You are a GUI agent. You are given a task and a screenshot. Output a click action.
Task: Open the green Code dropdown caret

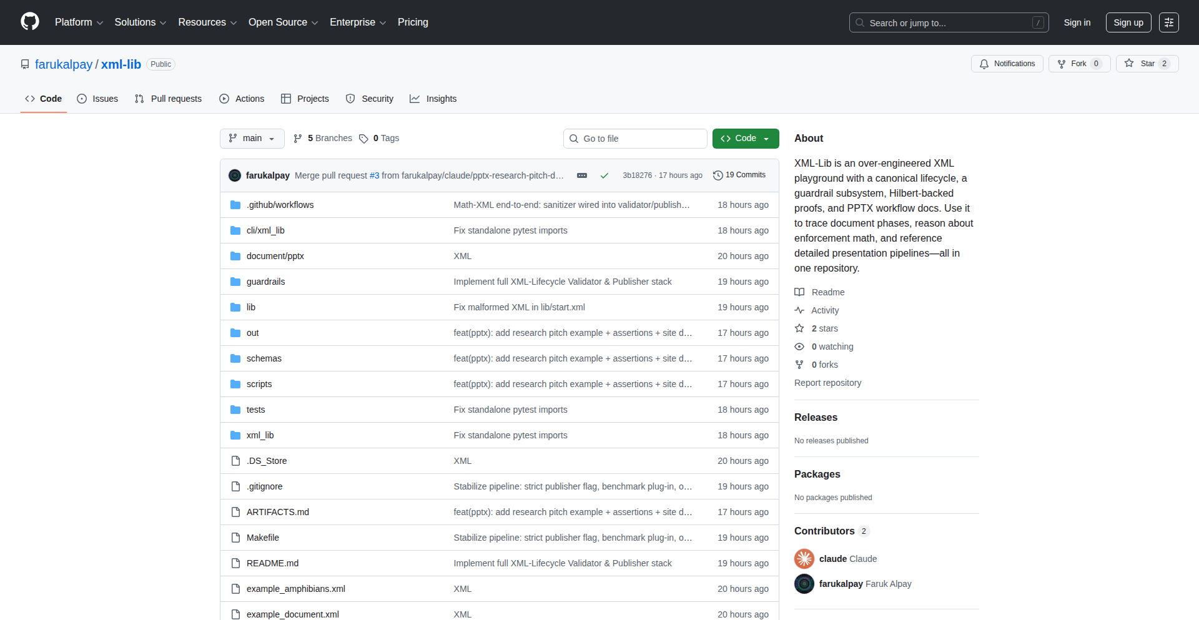pyautogui.click(x=767, y=138)
